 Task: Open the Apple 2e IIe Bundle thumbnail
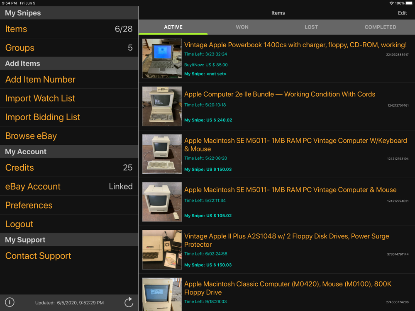point(162,106)
